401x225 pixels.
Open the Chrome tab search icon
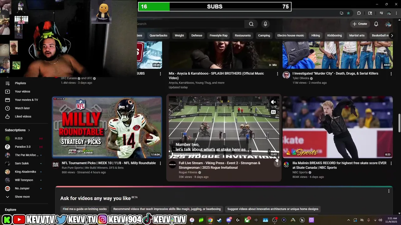point(370,13)
